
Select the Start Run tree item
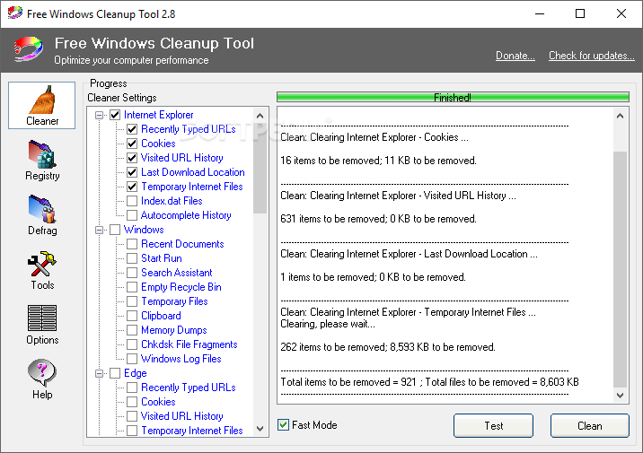click(161, 258)
